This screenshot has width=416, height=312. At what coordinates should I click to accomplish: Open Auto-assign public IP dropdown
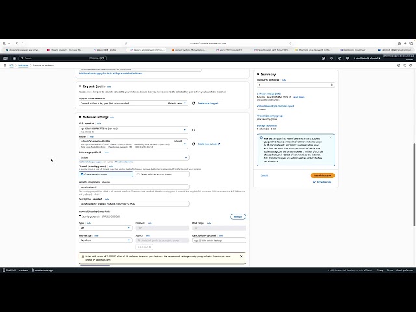[134, 157]
